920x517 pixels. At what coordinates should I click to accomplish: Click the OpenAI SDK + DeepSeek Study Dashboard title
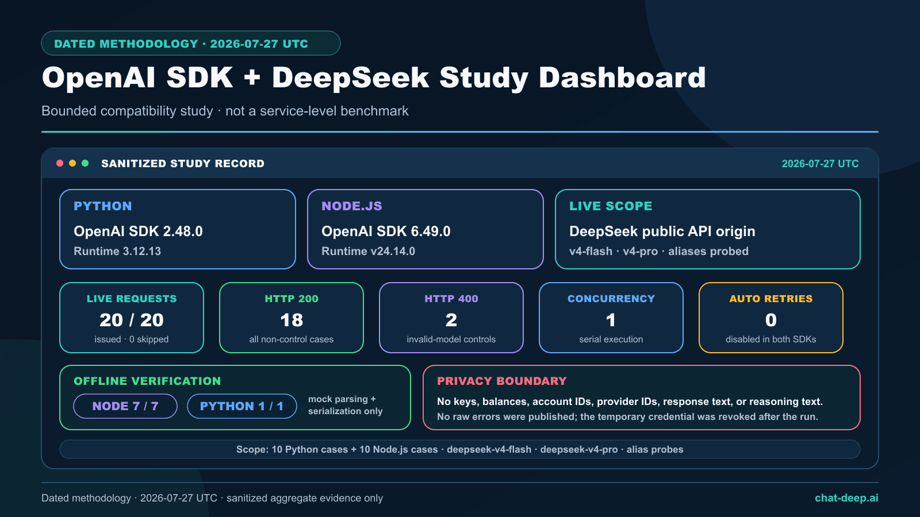pos(374,78)
